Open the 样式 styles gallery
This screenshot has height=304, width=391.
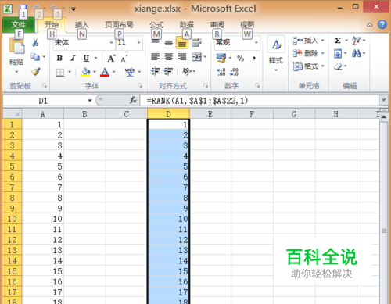pos(276,54)
